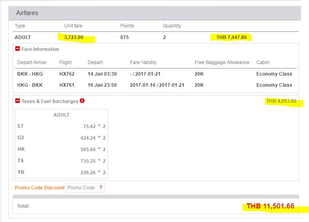Select the adult fare total THB 7,447.80
The image size is (309, 222).
pyautogui.click(x=232, y=37)
